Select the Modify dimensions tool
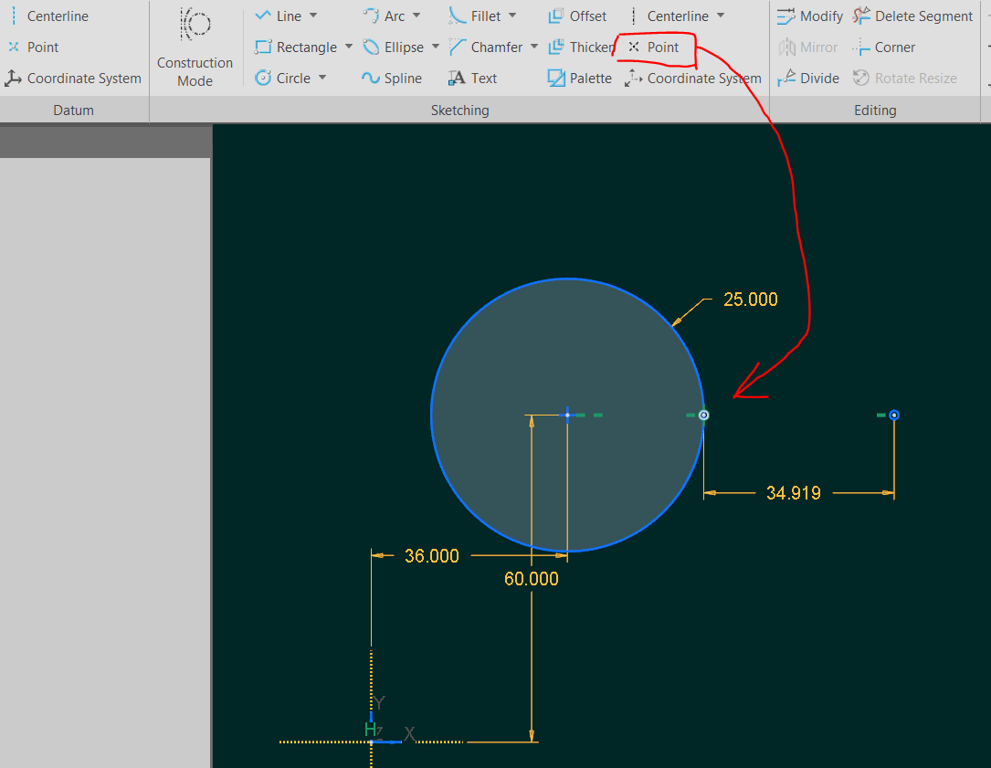 click(x=809, y=15)
